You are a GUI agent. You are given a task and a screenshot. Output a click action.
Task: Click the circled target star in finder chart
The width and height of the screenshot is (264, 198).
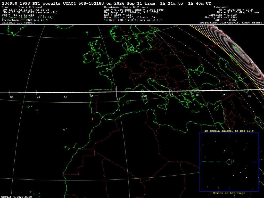tap(229, 162)
